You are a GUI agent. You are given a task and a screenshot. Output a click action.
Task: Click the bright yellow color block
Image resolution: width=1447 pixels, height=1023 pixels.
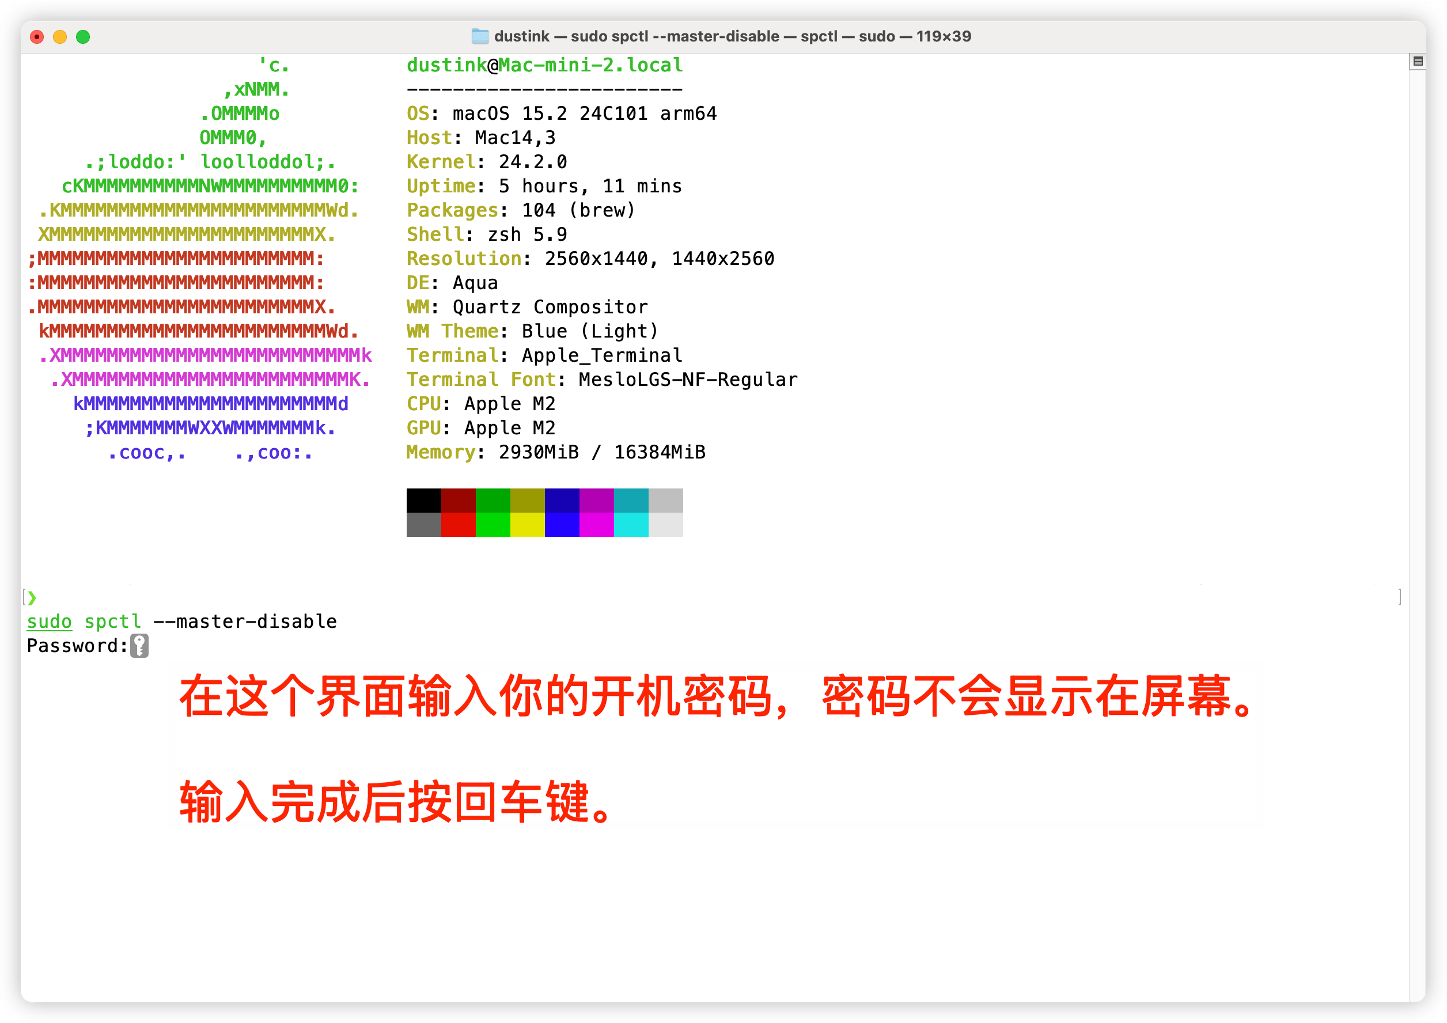coord(528,524)
